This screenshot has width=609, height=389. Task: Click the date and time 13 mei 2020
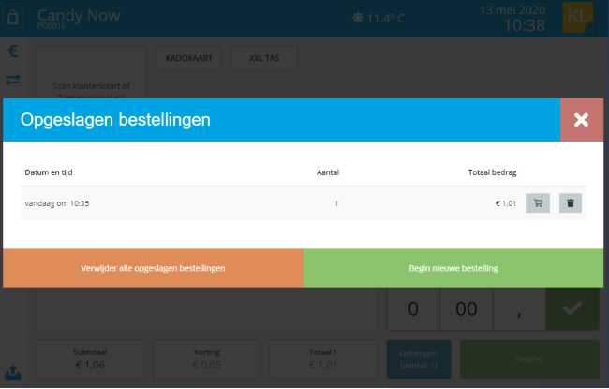pyautogui.click(x=512, y=18)
